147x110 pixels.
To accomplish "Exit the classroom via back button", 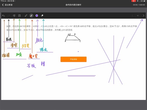I will [x=7, y=5].
